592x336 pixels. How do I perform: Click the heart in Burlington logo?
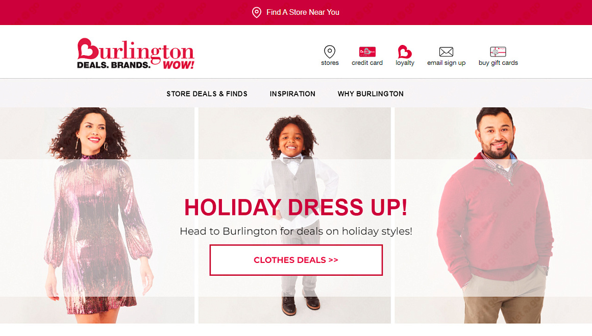pos(87,49)
